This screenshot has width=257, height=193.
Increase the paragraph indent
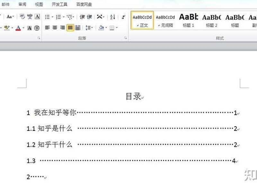click(90, 17)
